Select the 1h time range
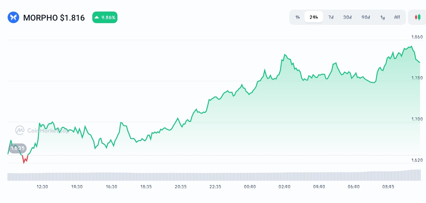 pos(298,17)
